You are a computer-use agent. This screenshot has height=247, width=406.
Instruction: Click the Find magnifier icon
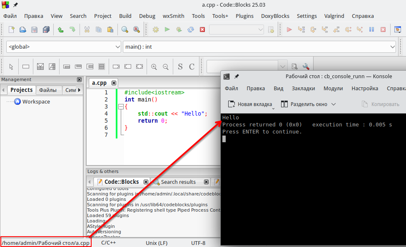pyautogui.click(x=125, y=30)
